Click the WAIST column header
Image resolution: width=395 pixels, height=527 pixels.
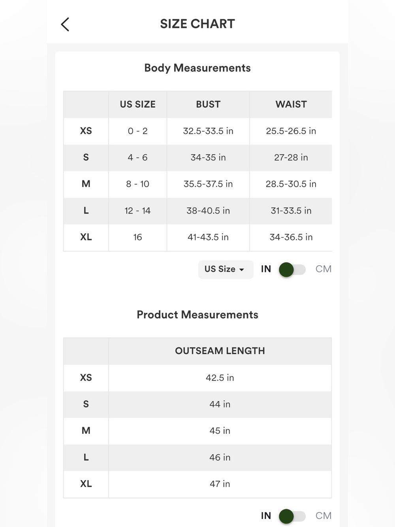291,104
